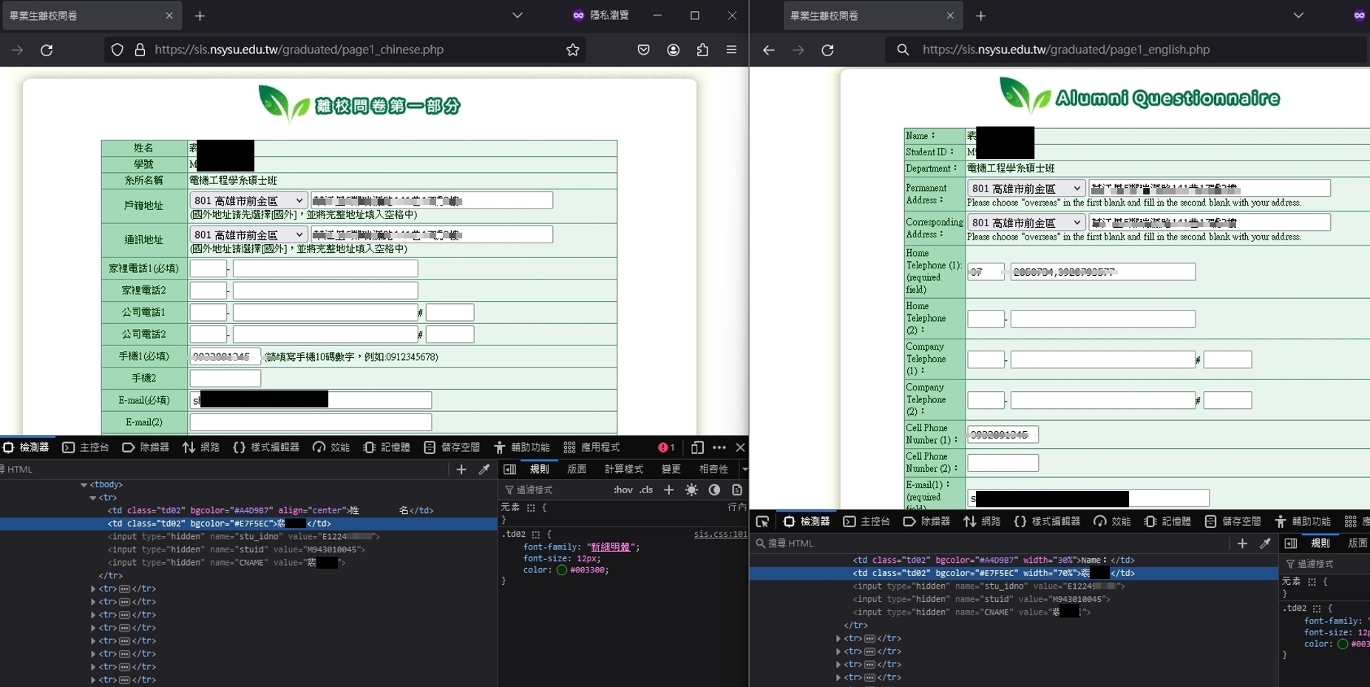
Task: Open 樣式編輯器 tab in left devtools
Action: coord(266,447)
